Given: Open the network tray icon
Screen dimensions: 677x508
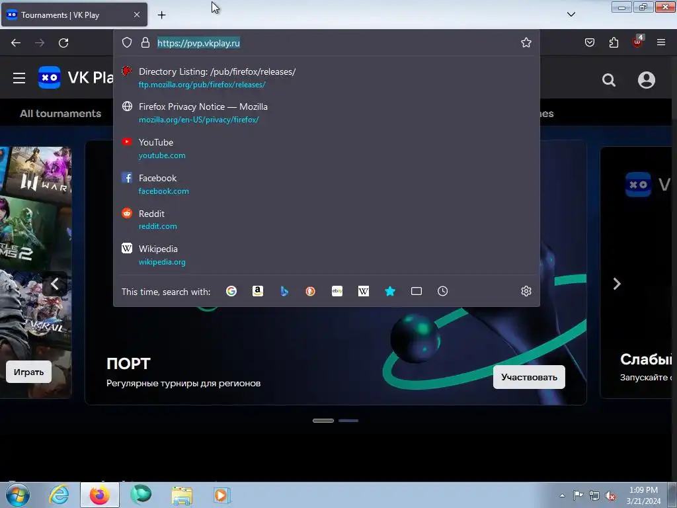Looking at the screenshot, I should pyautogui.click(x=594, y=495).
